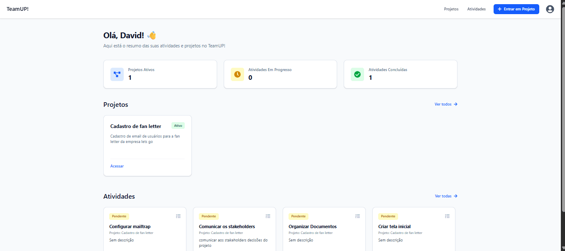565x251 pixels.
Task: Click the Entrar em Projeto button
Action: pyautogui.click(x=516, y=9)
